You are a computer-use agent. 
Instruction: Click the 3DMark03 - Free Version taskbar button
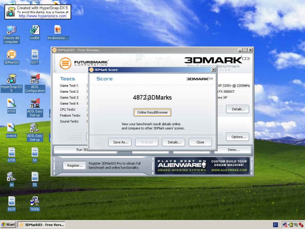[42, 225]
